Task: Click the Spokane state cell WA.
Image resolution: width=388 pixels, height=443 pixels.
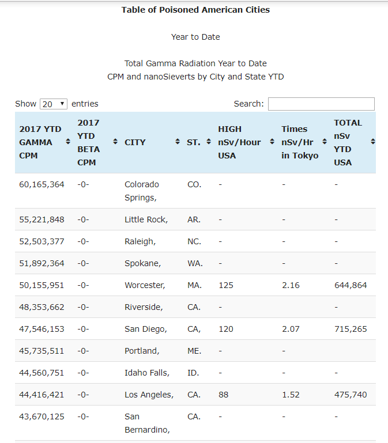Action: coord(195,263)
